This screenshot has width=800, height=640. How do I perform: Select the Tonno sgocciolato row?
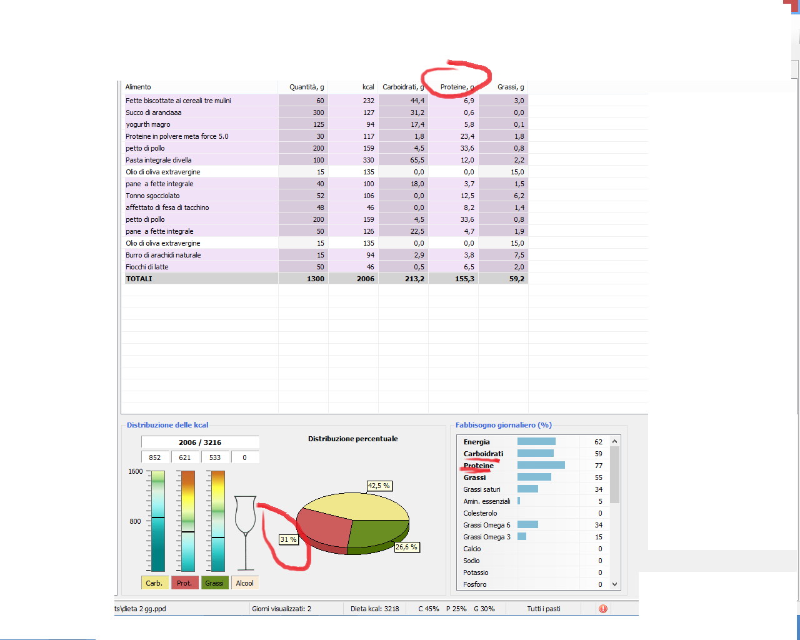152,196
